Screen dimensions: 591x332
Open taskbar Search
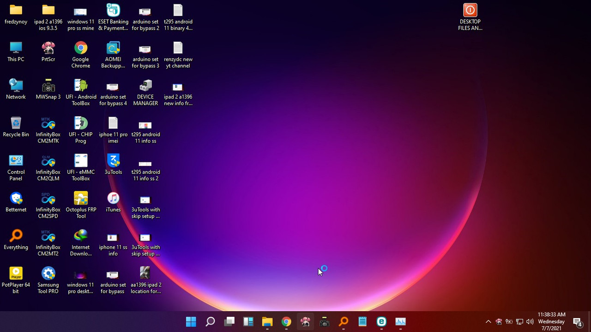click(210, 321)
